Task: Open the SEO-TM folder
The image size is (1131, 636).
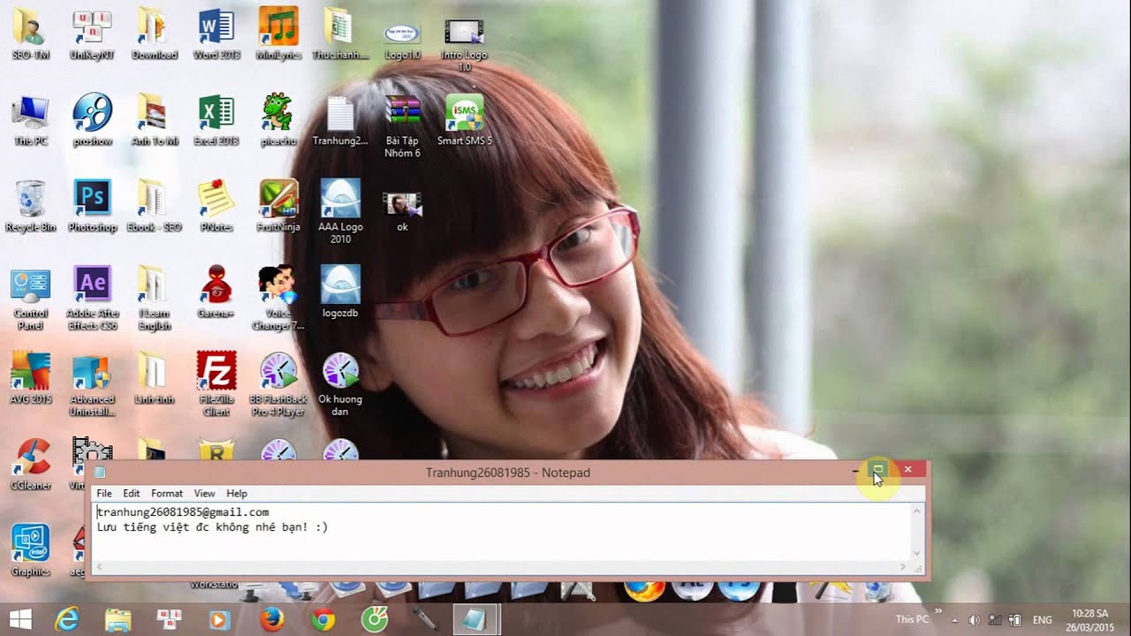Action: click(31, 34)
